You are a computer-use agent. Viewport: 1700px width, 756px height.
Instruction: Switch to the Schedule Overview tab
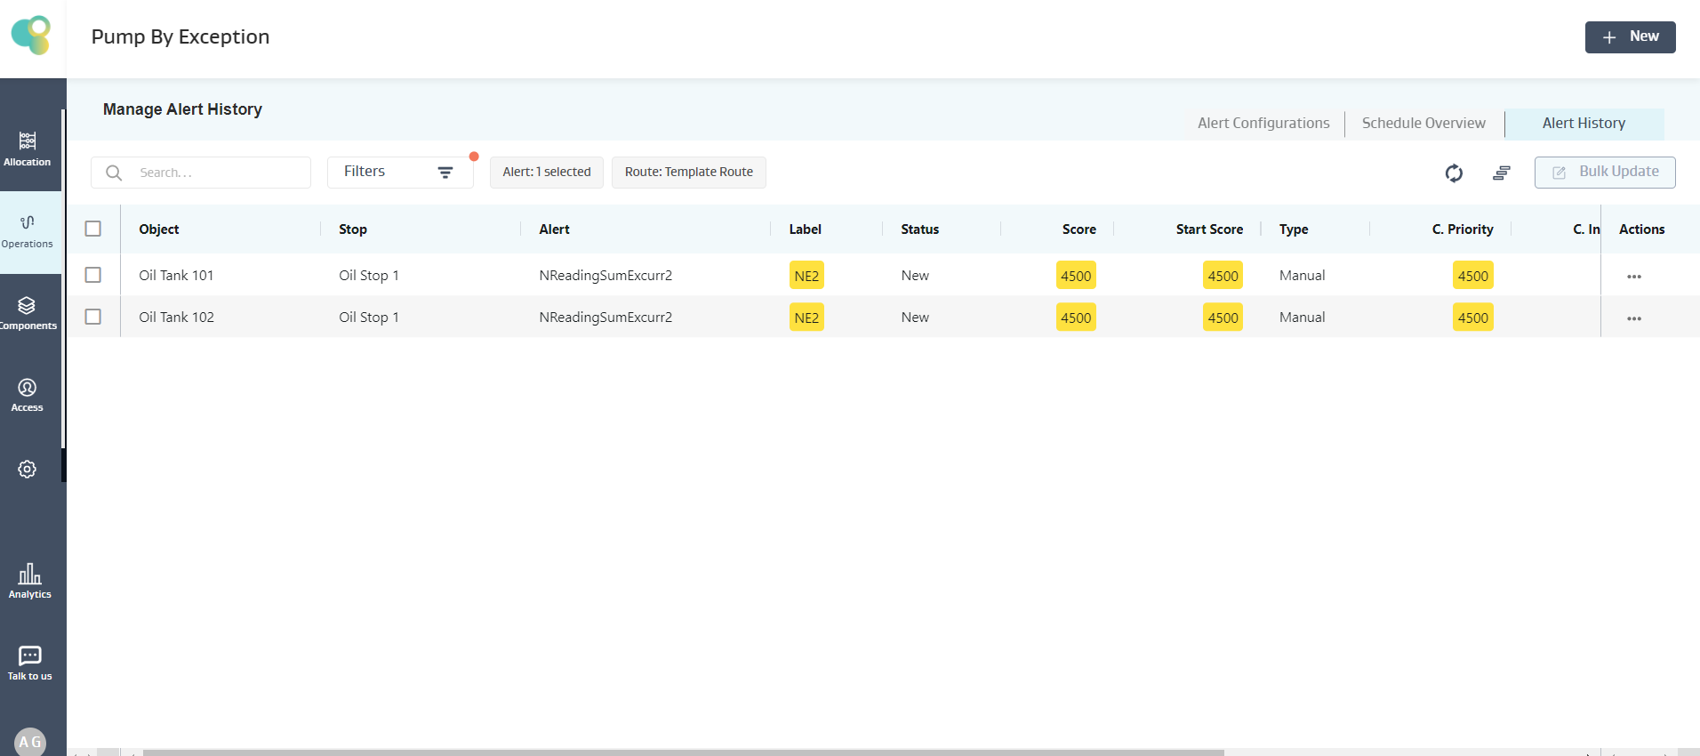click(x=1423, y=123)
